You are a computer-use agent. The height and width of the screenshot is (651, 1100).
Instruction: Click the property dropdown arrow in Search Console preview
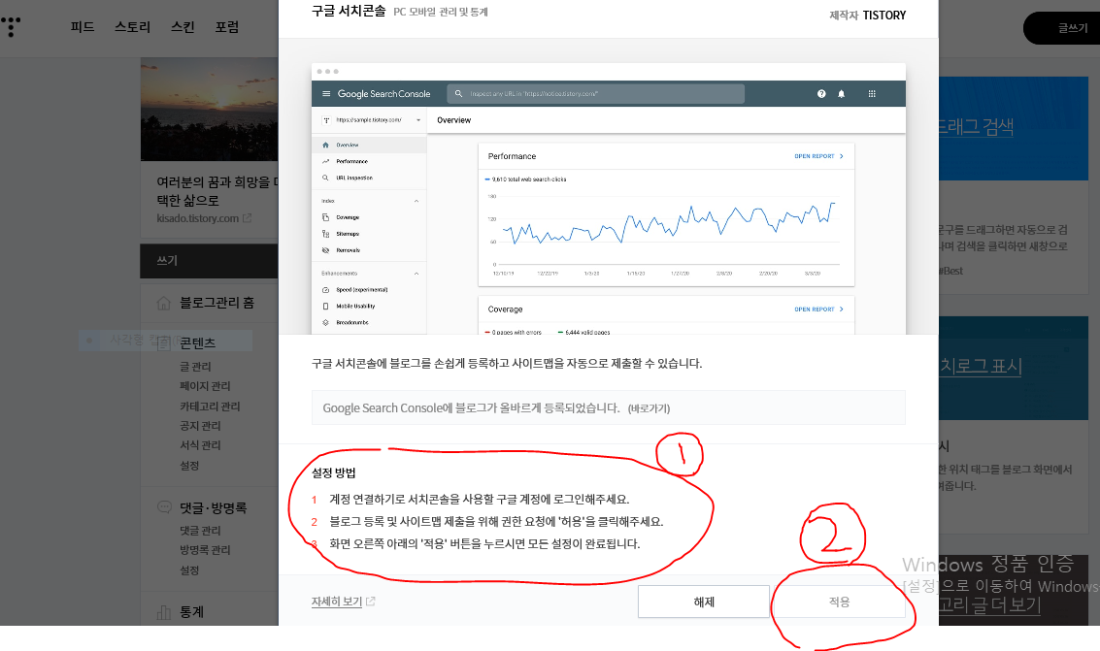point(418,120)
